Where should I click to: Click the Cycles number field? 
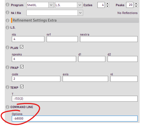pos(101,5)
